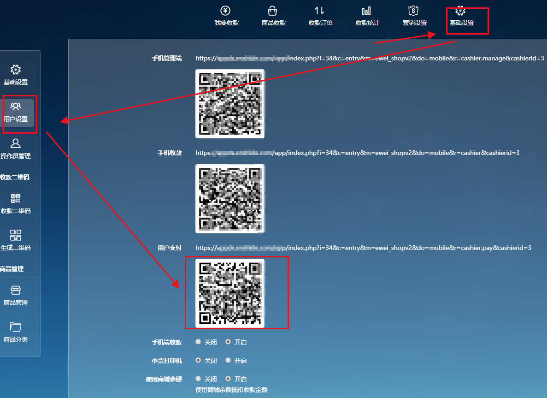Open 营销设置 marketing icon

[x=414, y=11]
